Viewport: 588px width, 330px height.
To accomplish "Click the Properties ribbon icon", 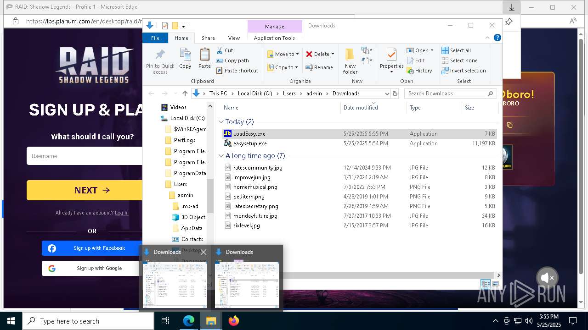I will tap(391, 55).
